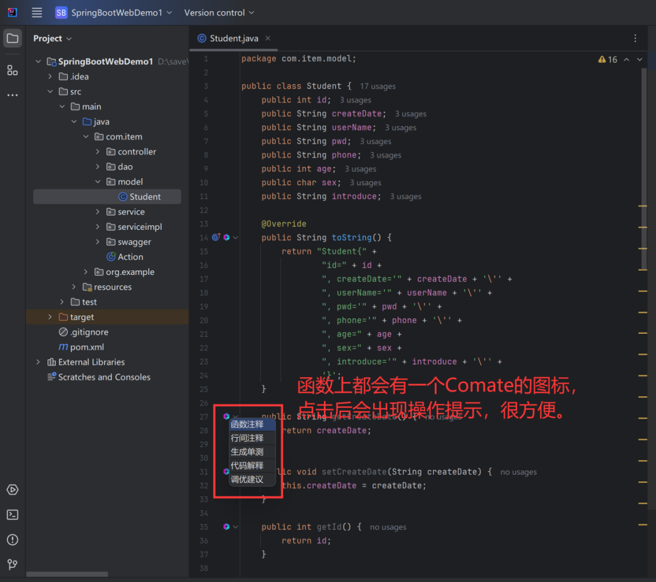Viewport: 656px width, 582px height.
Task: Click the 17 usages hint on Student class
Action: (378, 86)
